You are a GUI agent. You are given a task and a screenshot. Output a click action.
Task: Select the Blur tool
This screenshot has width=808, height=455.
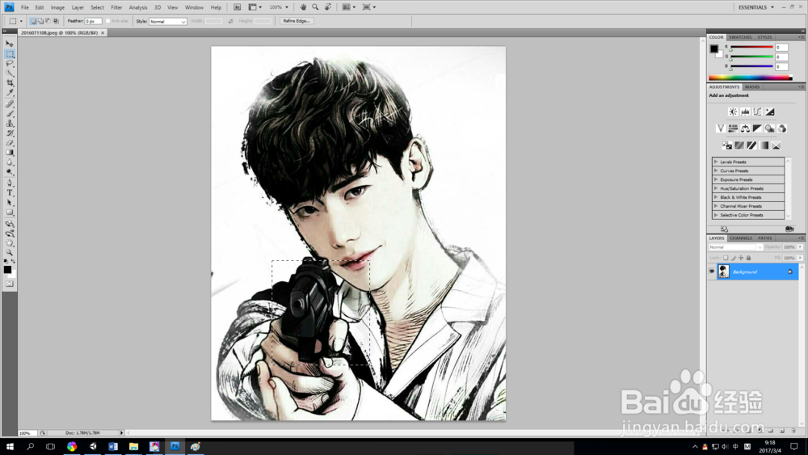click(x=9, y=162)
